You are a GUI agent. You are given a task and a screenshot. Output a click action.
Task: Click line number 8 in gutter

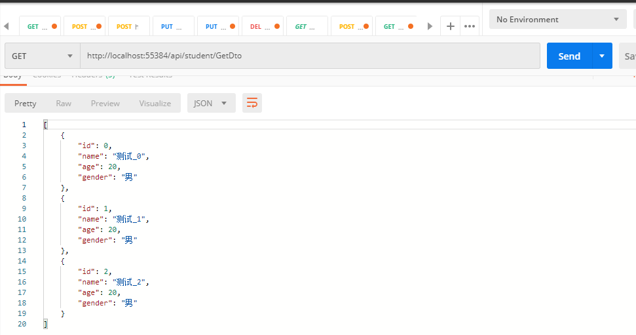click(24, 198)
